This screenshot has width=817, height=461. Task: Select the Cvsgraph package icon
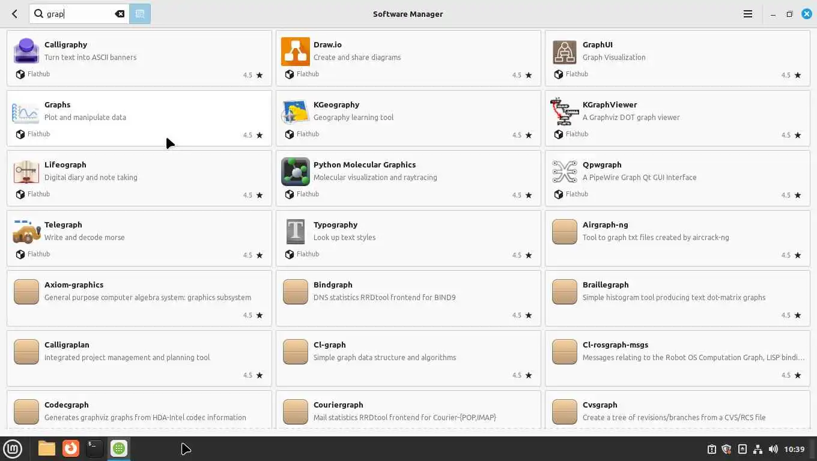[564, 412]
